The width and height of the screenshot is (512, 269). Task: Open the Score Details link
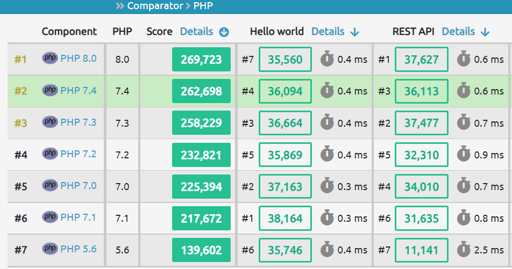197,31
